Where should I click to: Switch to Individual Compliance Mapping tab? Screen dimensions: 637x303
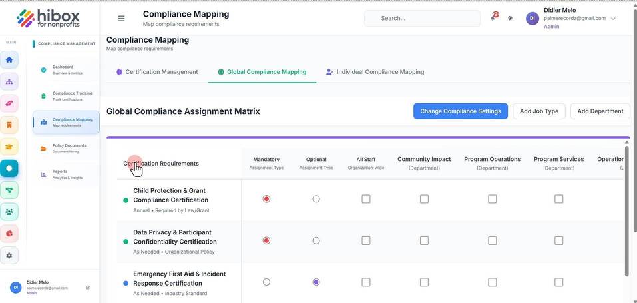[x=375, y=72]
